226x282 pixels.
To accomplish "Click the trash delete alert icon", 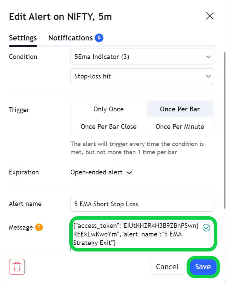I will coord(17,267).
